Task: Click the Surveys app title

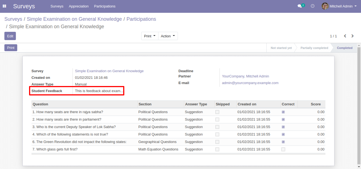Action: point(24,6)
